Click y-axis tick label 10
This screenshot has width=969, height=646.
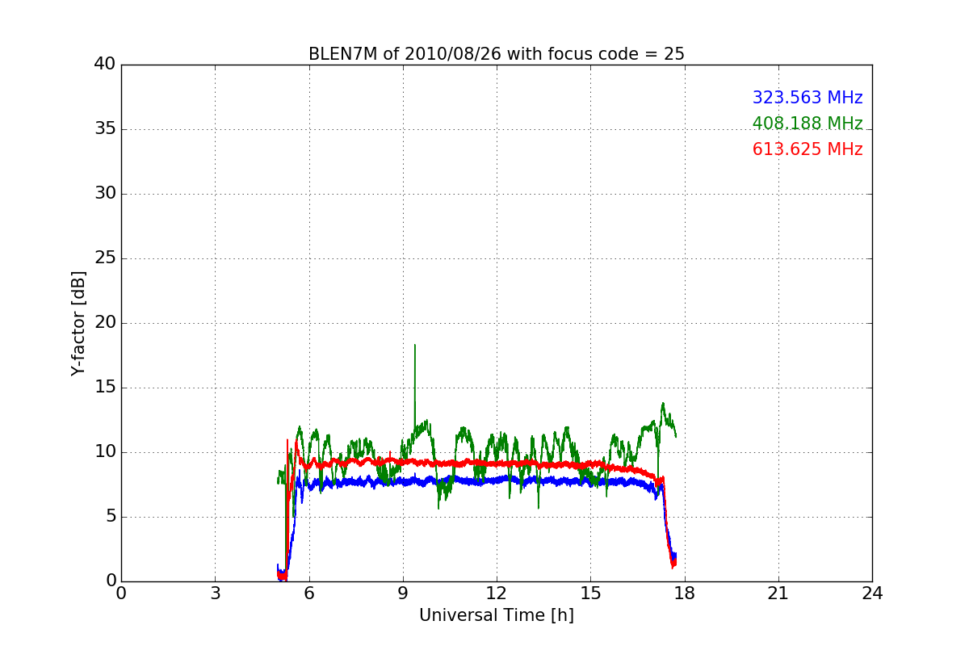pyautogui.click(x=105, y=452)
